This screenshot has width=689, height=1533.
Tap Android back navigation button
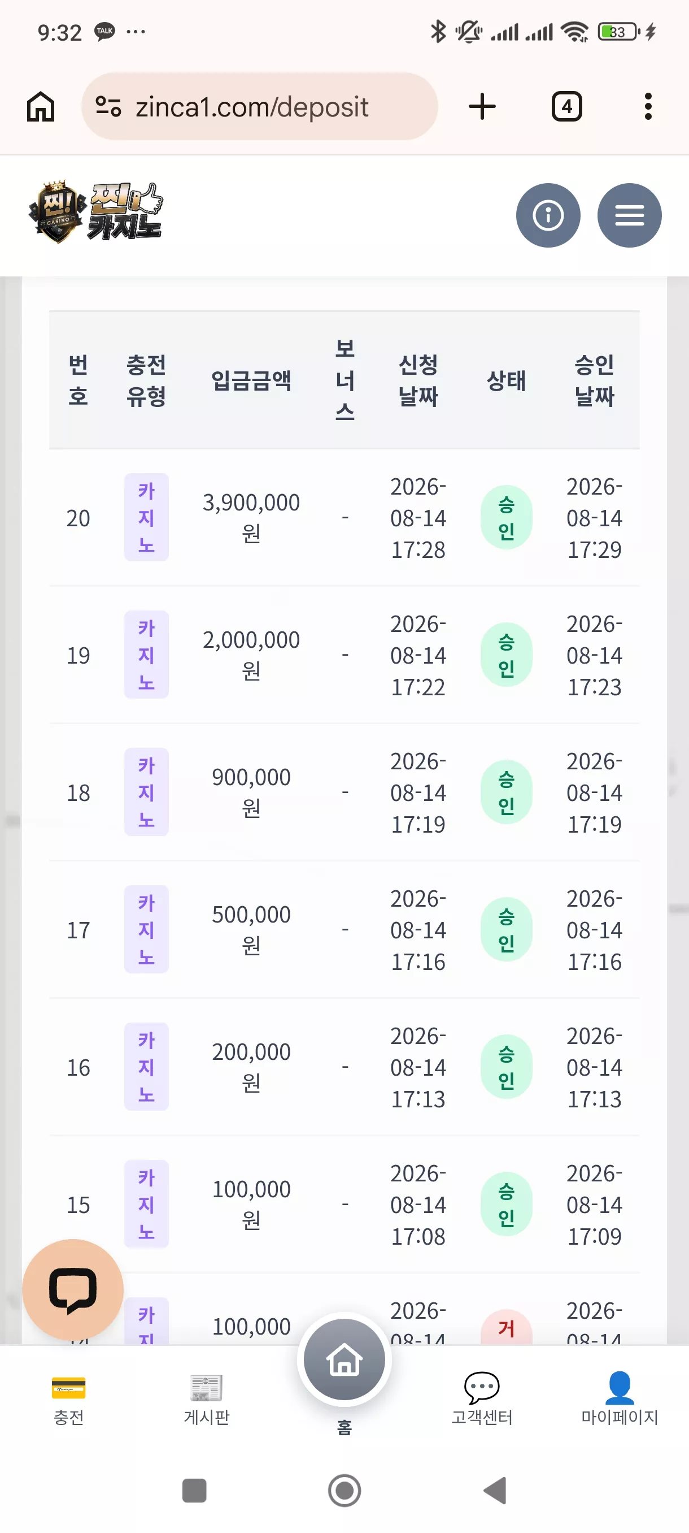coord(495,1491)
